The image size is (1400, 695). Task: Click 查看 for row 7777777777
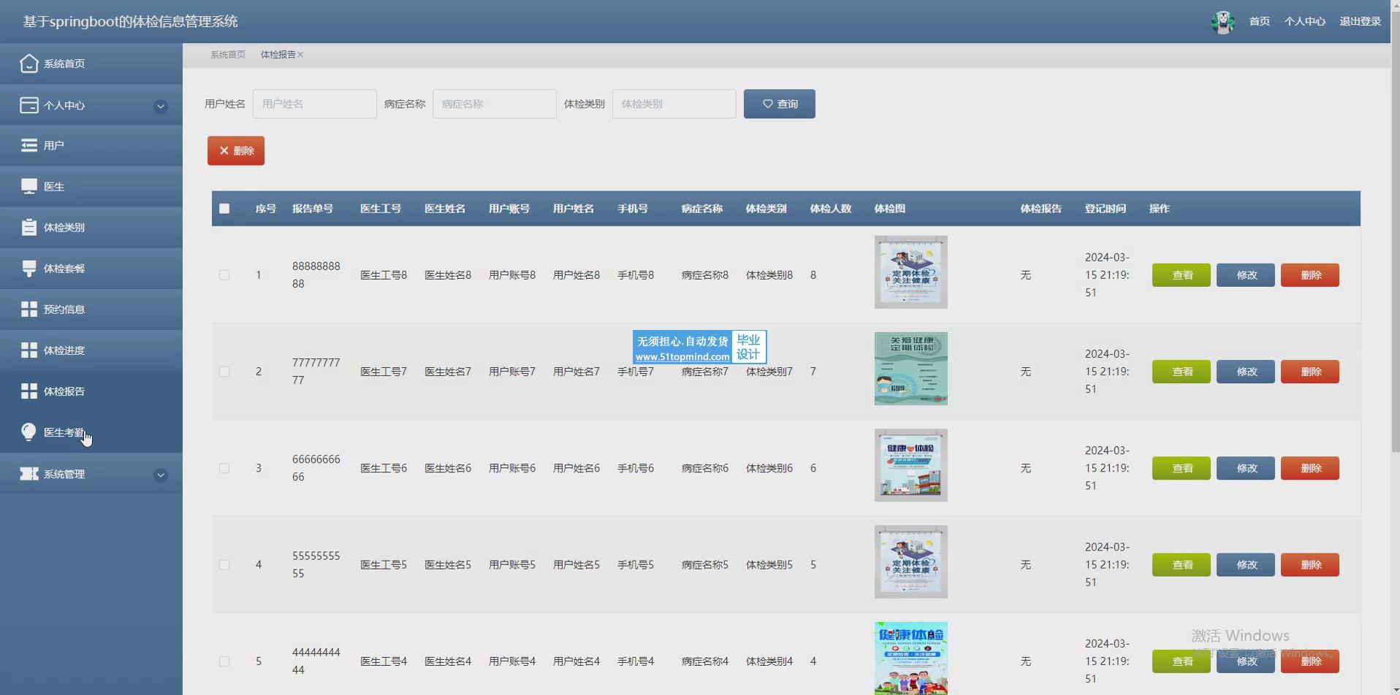1182,372
